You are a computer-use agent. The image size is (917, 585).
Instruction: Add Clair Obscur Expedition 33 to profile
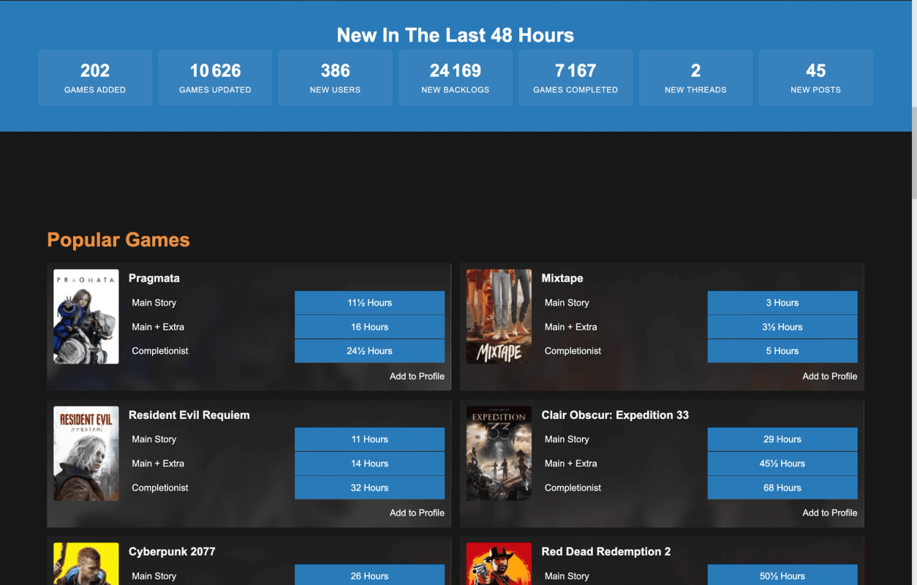tap(830, 513)
